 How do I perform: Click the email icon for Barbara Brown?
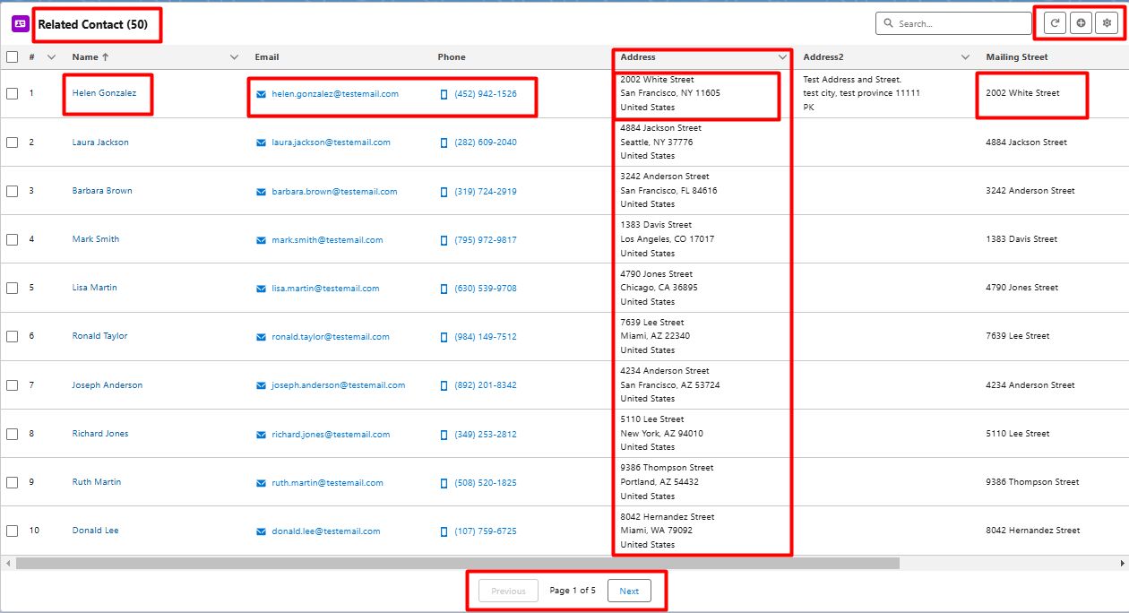(261, 192)
